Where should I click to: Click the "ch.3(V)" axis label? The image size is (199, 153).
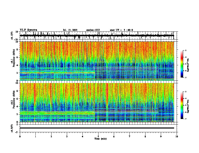tap(12, 128)
